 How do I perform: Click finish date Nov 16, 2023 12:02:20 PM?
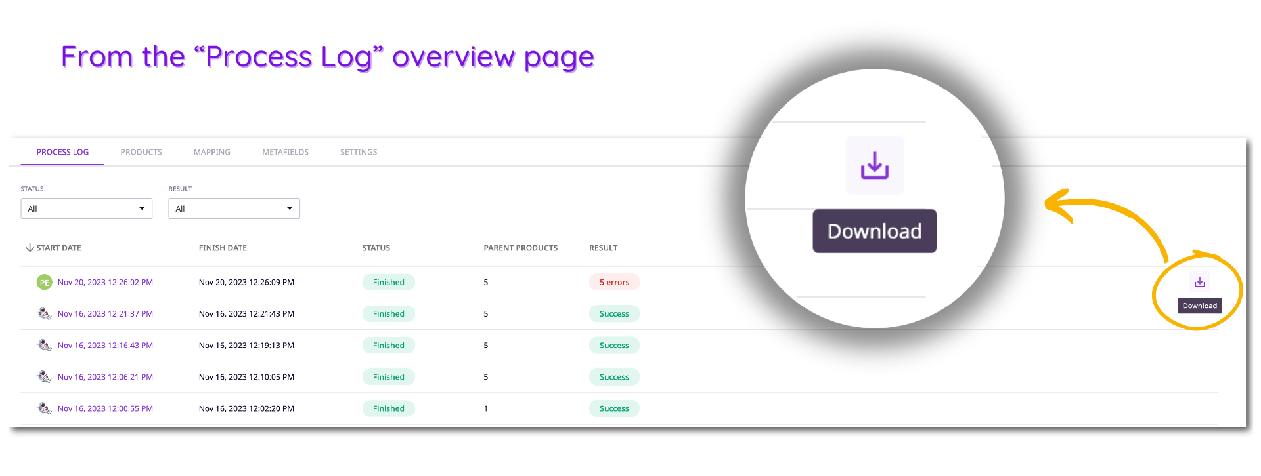246,408
